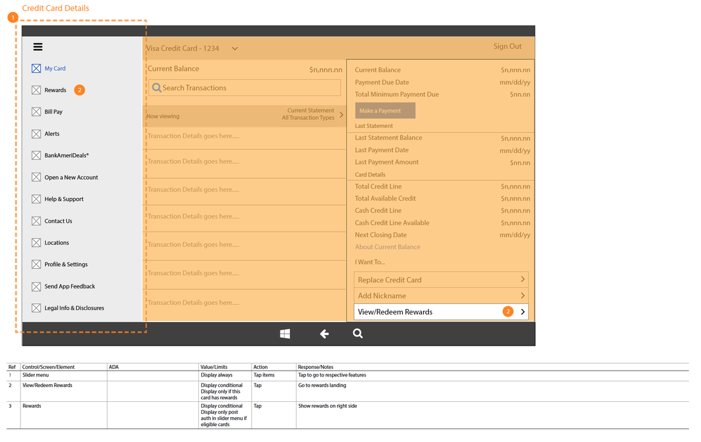Click the Payment Due Date label
The height and width of the screenshot is (442, 701).
382,82
